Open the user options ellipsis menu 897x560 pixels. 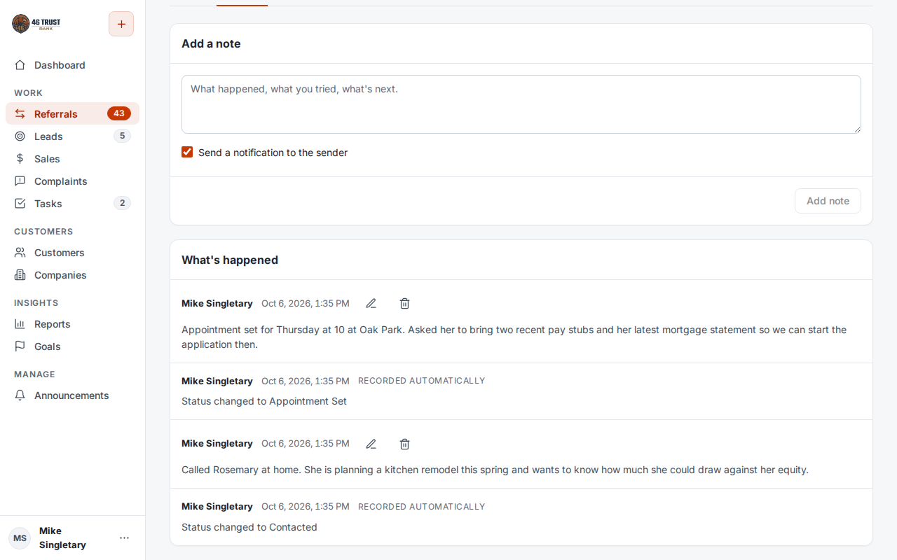[x=125, y=538]
